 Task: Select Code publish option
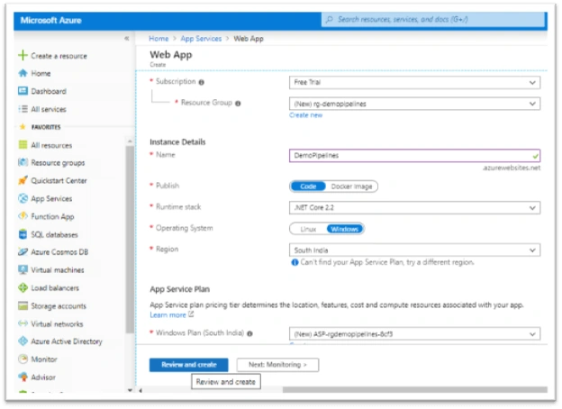pos(308,186)
